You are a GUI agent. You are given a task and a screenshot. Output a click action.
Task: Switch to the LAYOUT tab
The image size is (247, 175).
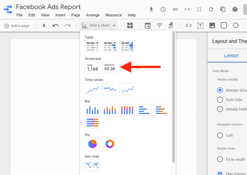click(231, 56)
